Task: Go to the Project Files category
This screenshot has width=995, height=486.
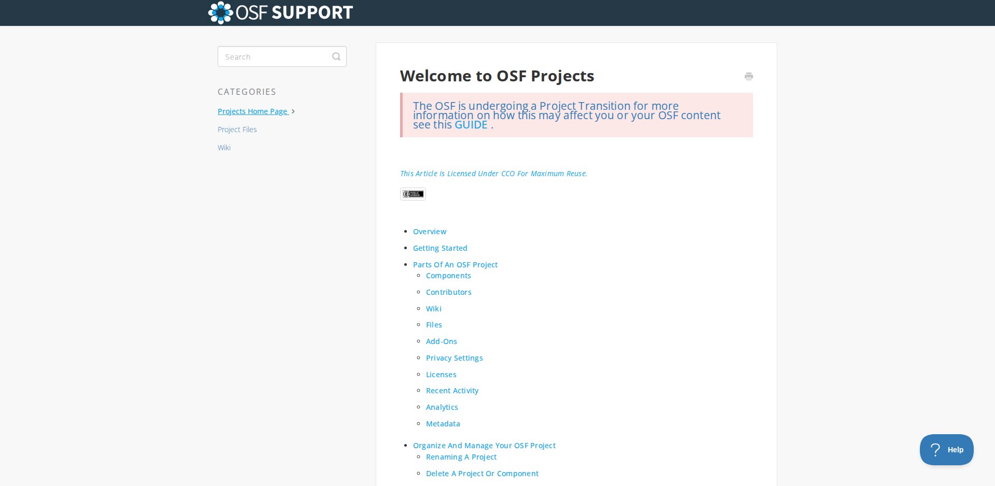Action: (237, 130)
